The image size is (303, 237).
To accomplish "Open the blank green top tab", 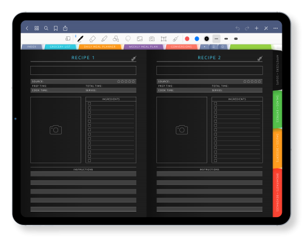I will click(x=250, y=47).
